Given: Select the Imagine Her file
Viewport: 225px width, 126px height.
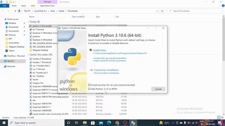Looking at the screenshot, I should 38,83.
